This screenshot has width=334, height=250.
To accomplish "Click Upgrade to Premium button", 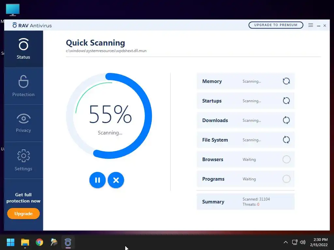I will pos(276,25).
